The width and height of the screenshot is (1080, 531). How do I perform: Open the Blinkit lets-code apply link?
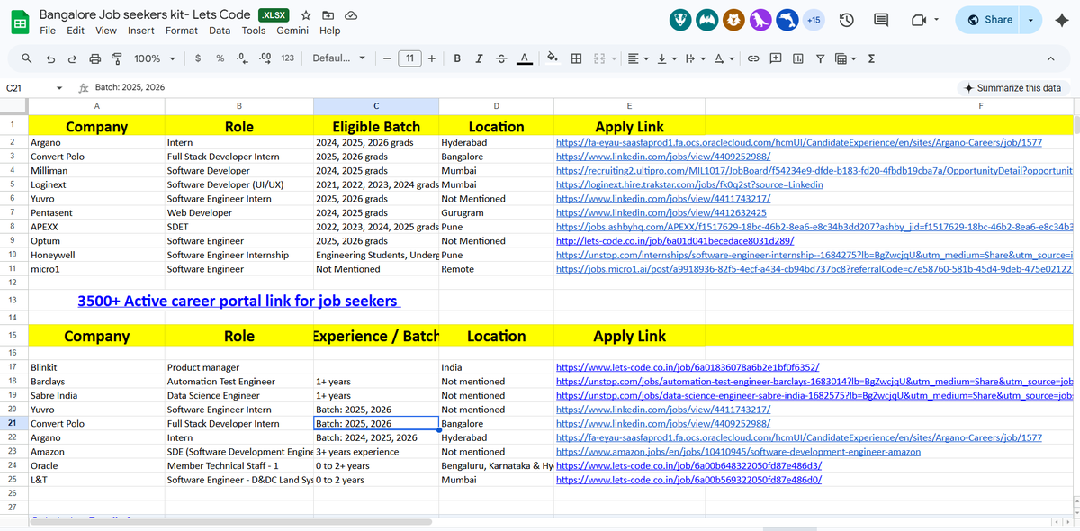[688, 367]
